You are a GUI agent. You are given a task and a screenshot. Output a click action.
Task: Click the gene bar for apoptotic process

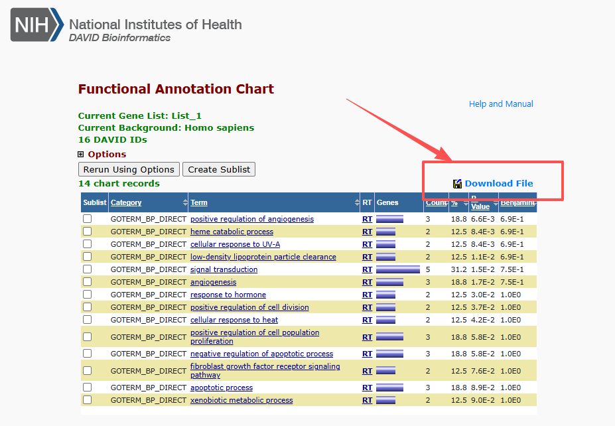(389, 388)
